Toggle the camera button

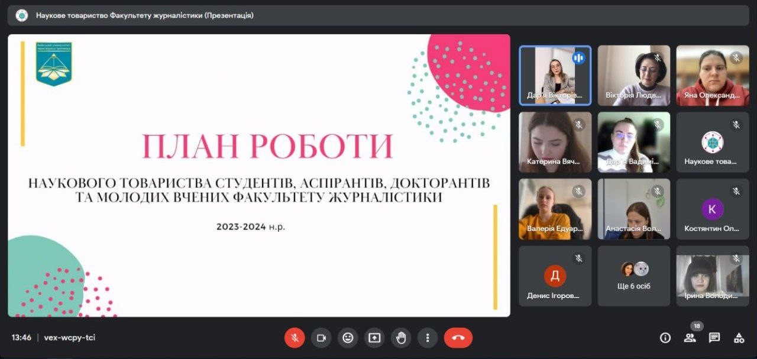pos(321,338)
